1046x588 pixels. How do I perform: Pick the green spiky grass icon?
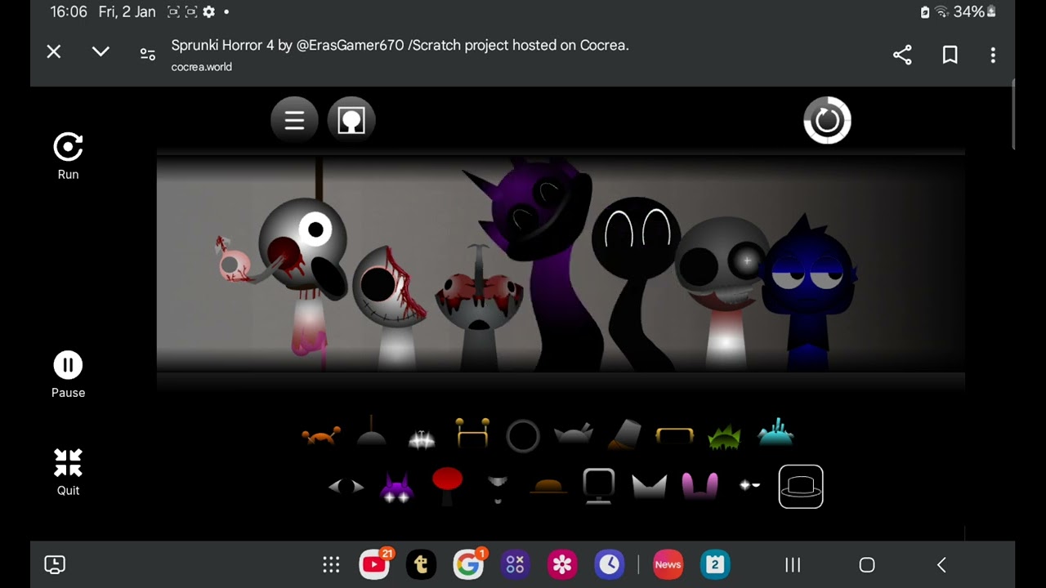[724, 437]
